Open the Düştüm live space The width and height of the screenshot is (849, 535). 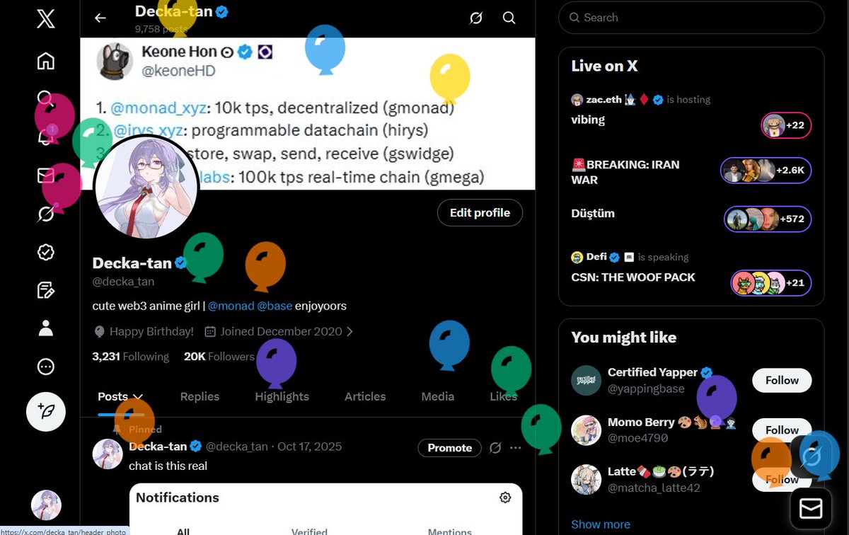tap(593, 213)
